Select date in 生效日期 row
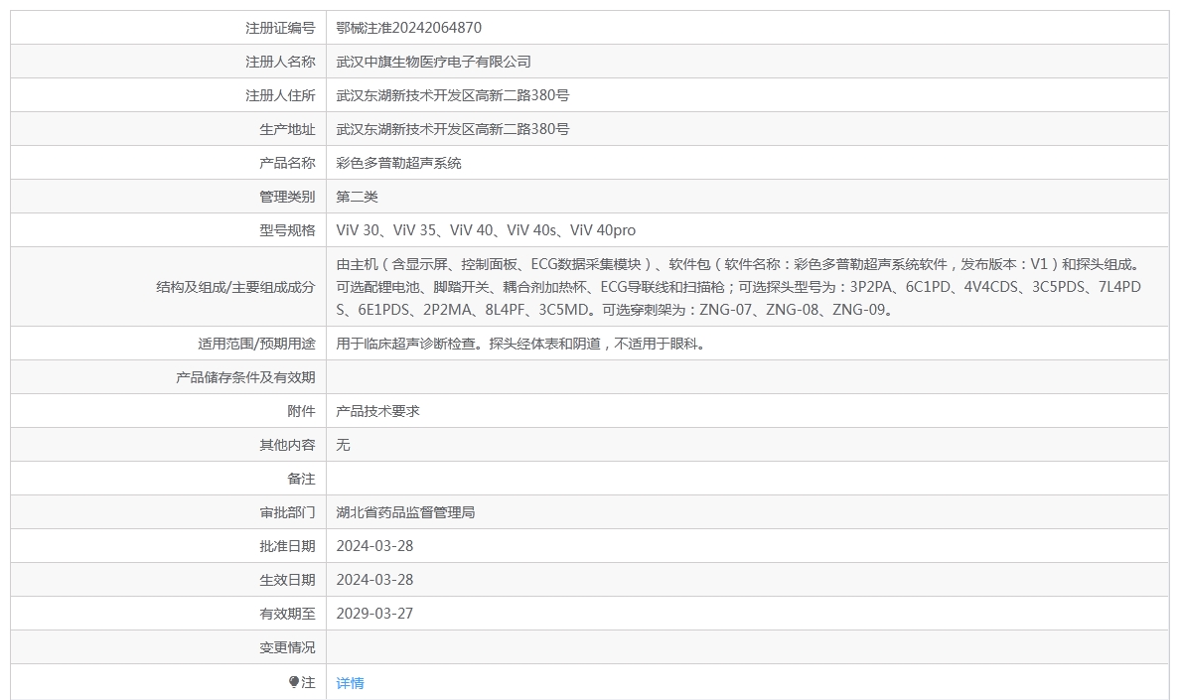 pyautogui.click(x=374, y=580)
